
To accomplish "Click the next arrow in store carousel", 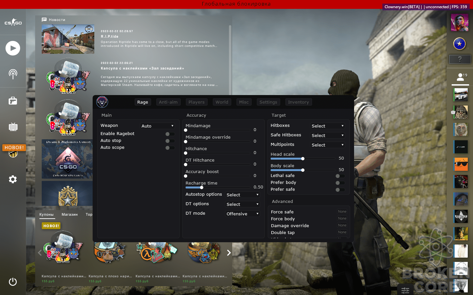I will [x=229, y=253].
